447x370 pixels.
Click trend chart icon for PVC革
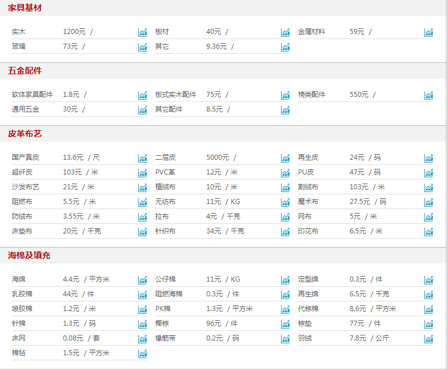[x=285, y=173]
